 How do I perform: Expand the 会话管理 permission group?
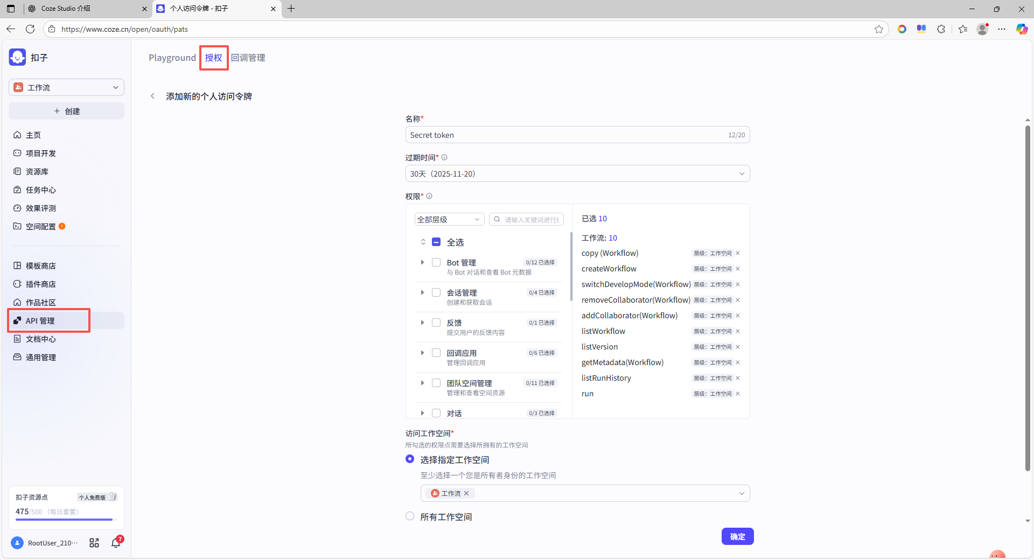click(x=422, y=293)
